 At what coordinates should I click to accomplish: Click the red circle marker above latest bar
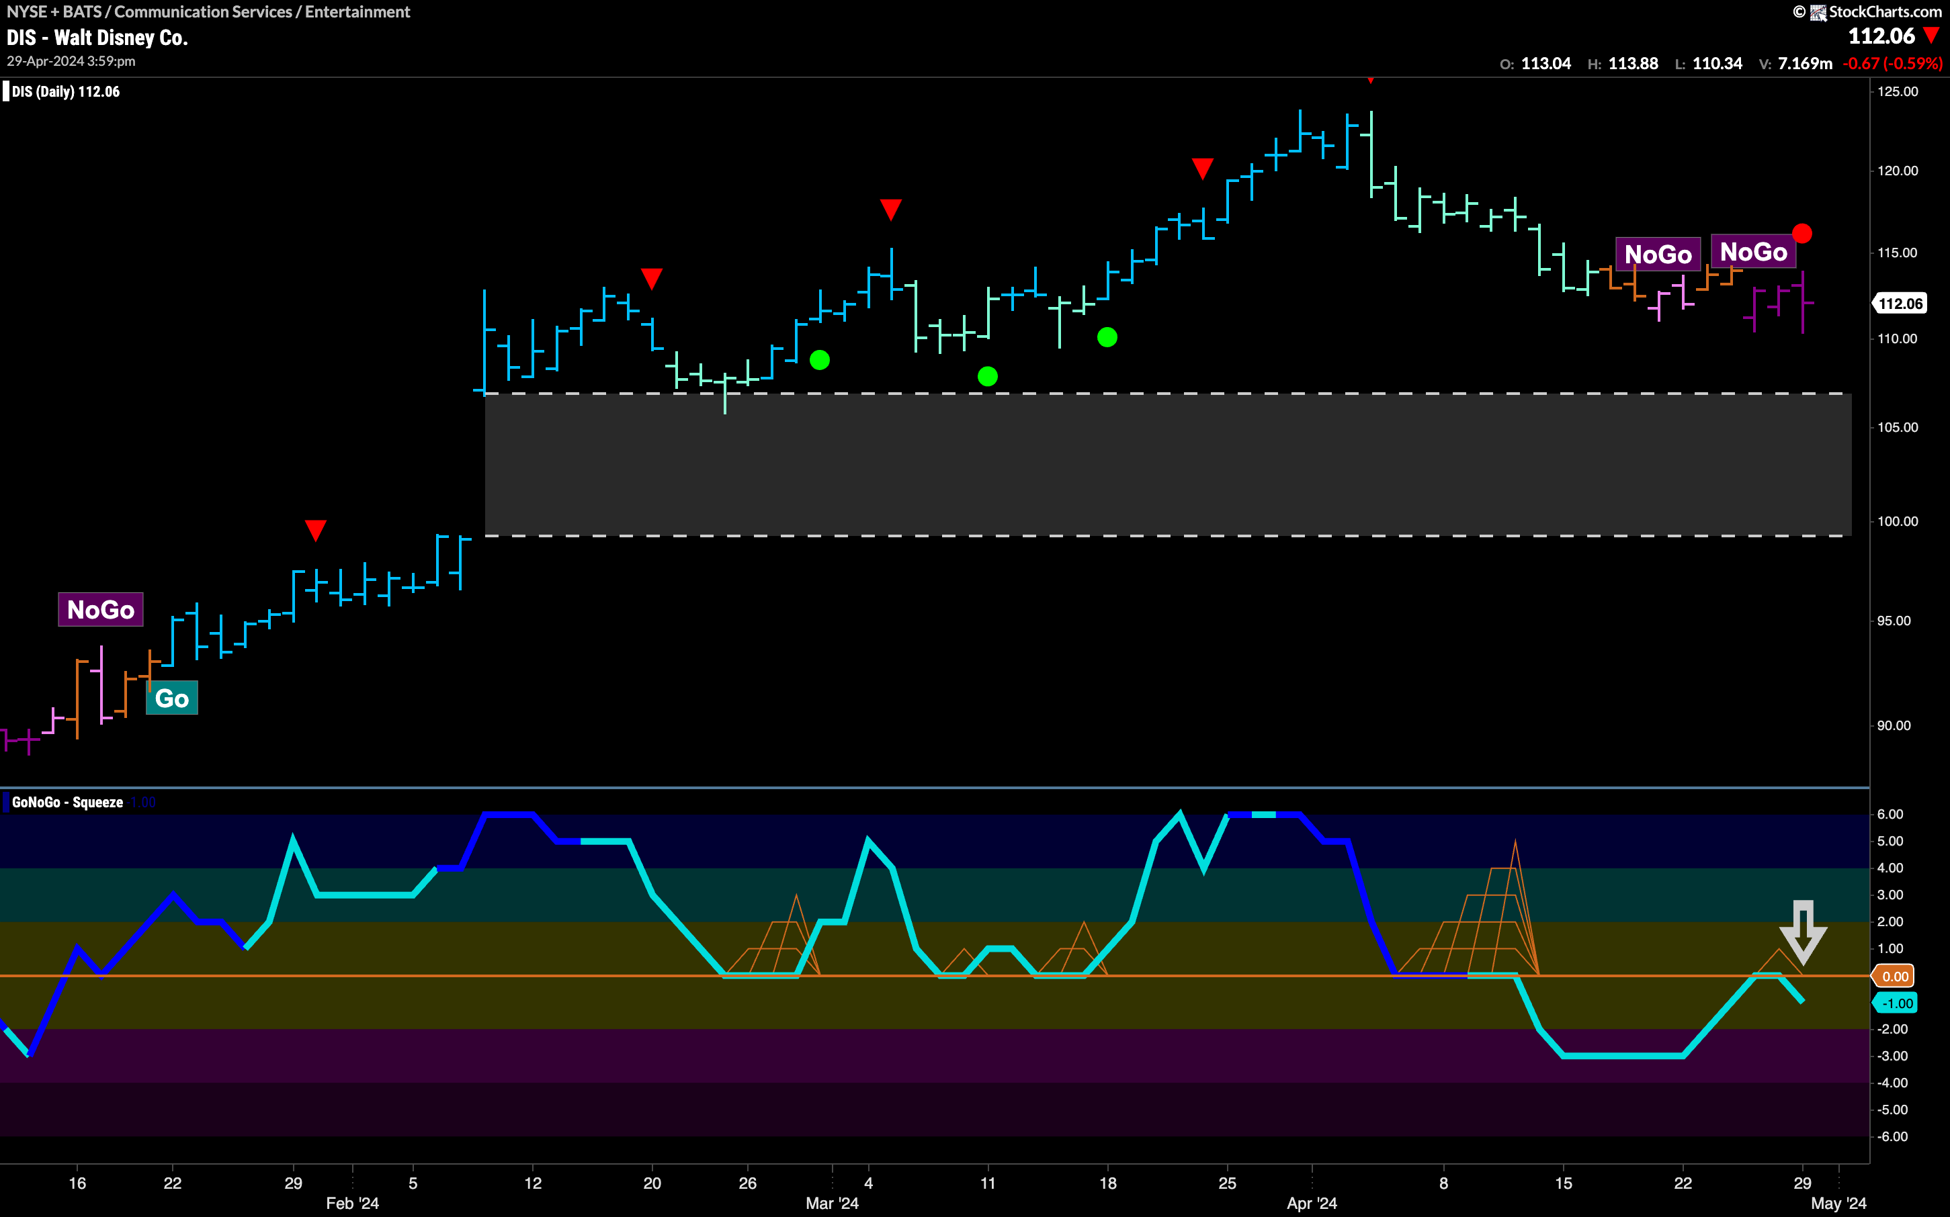pos(1802,234)
